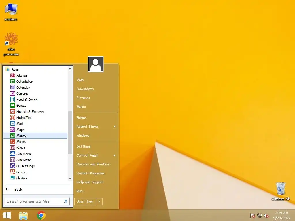295x221 pixels.
Task: Open the taskbar clock and date
Action: click(282, 215)
